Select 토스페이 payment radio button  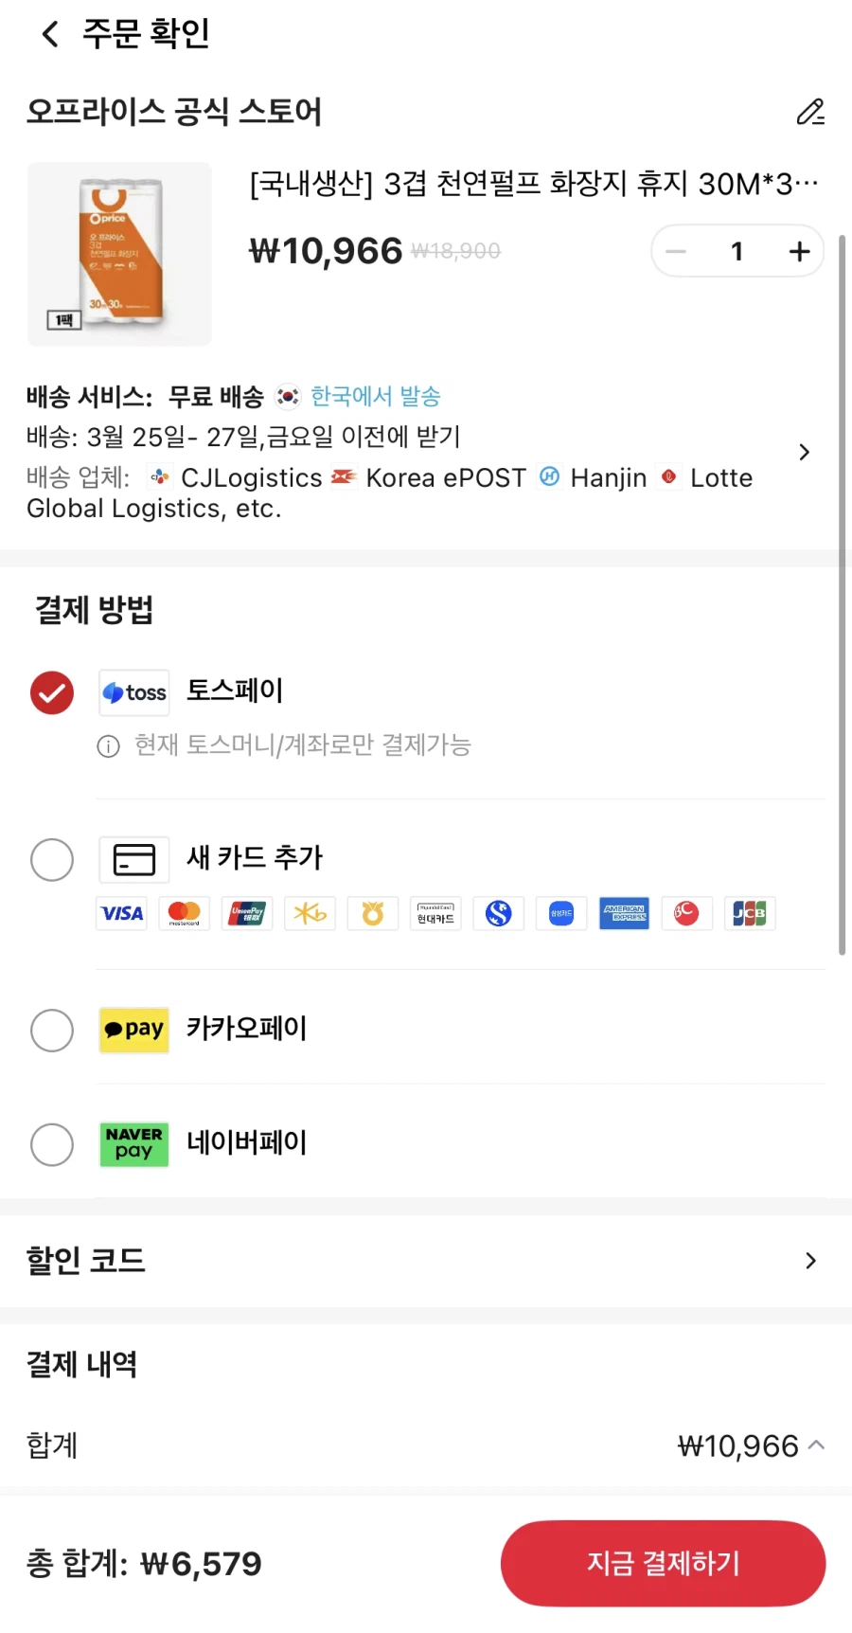(52, 692)
